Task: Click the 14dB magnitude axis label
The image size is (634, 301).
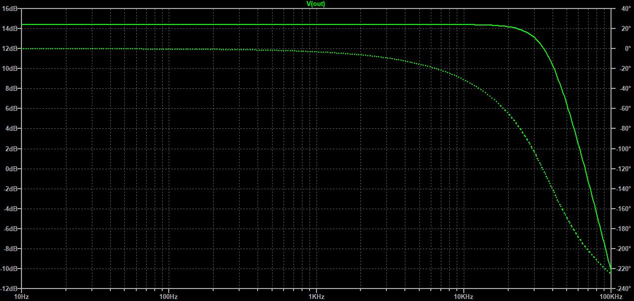Action: (10, 28)
